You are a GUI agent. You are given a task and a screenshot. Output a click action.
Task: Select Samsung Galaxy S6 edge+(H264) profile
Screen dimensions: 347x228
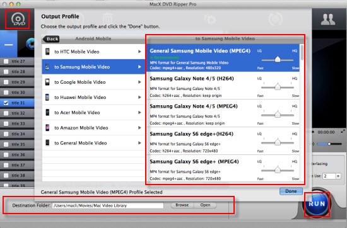point(223,141)
